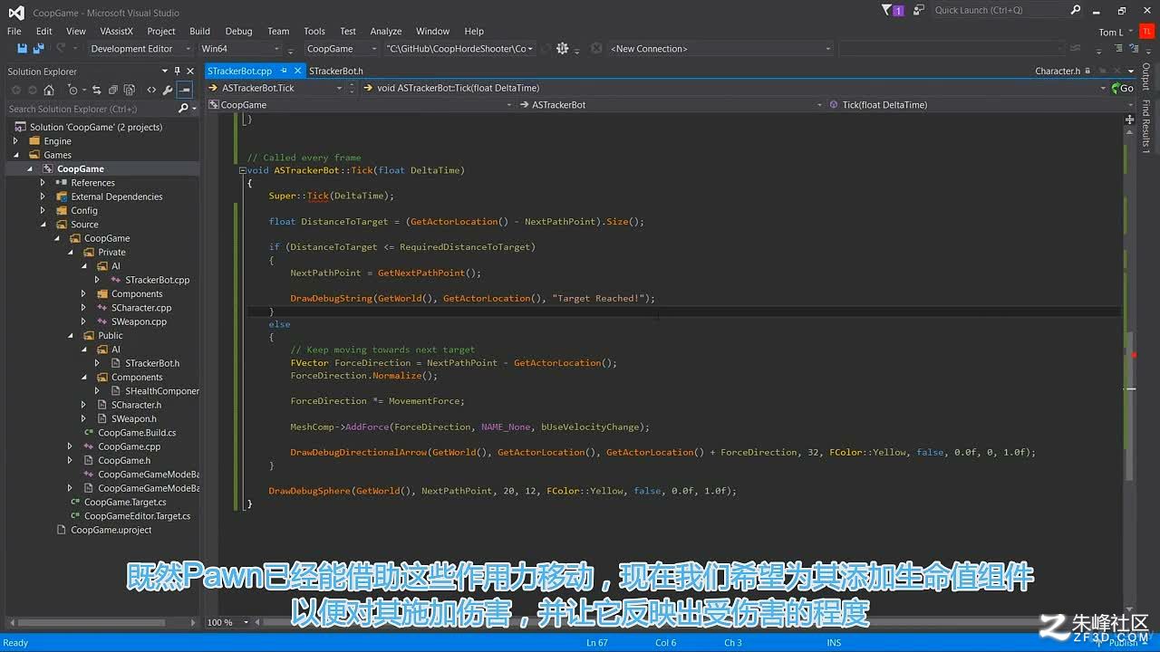This screenshot has height=652, width=1160.
Task: Open the Unreal build tool gear icon
Action: 562,48
